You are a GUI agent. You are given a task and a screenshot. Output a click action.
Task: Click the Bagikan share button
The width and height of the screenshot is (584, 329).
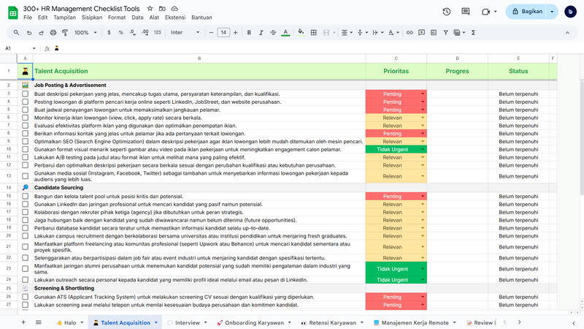(526, 12)
